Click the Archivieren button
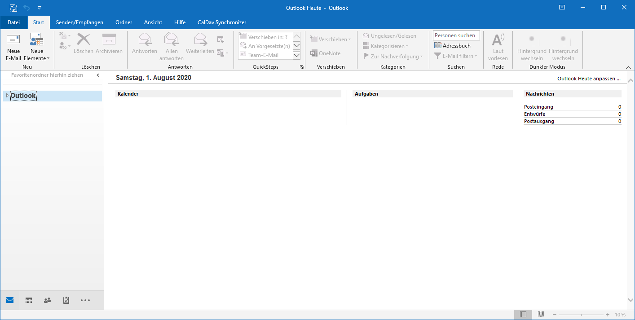 (x=109, y=44)
